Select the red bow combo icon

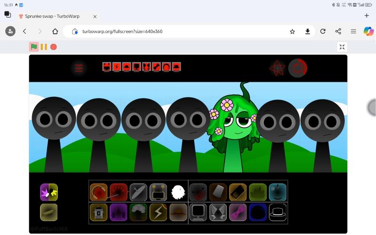point(156,67)
